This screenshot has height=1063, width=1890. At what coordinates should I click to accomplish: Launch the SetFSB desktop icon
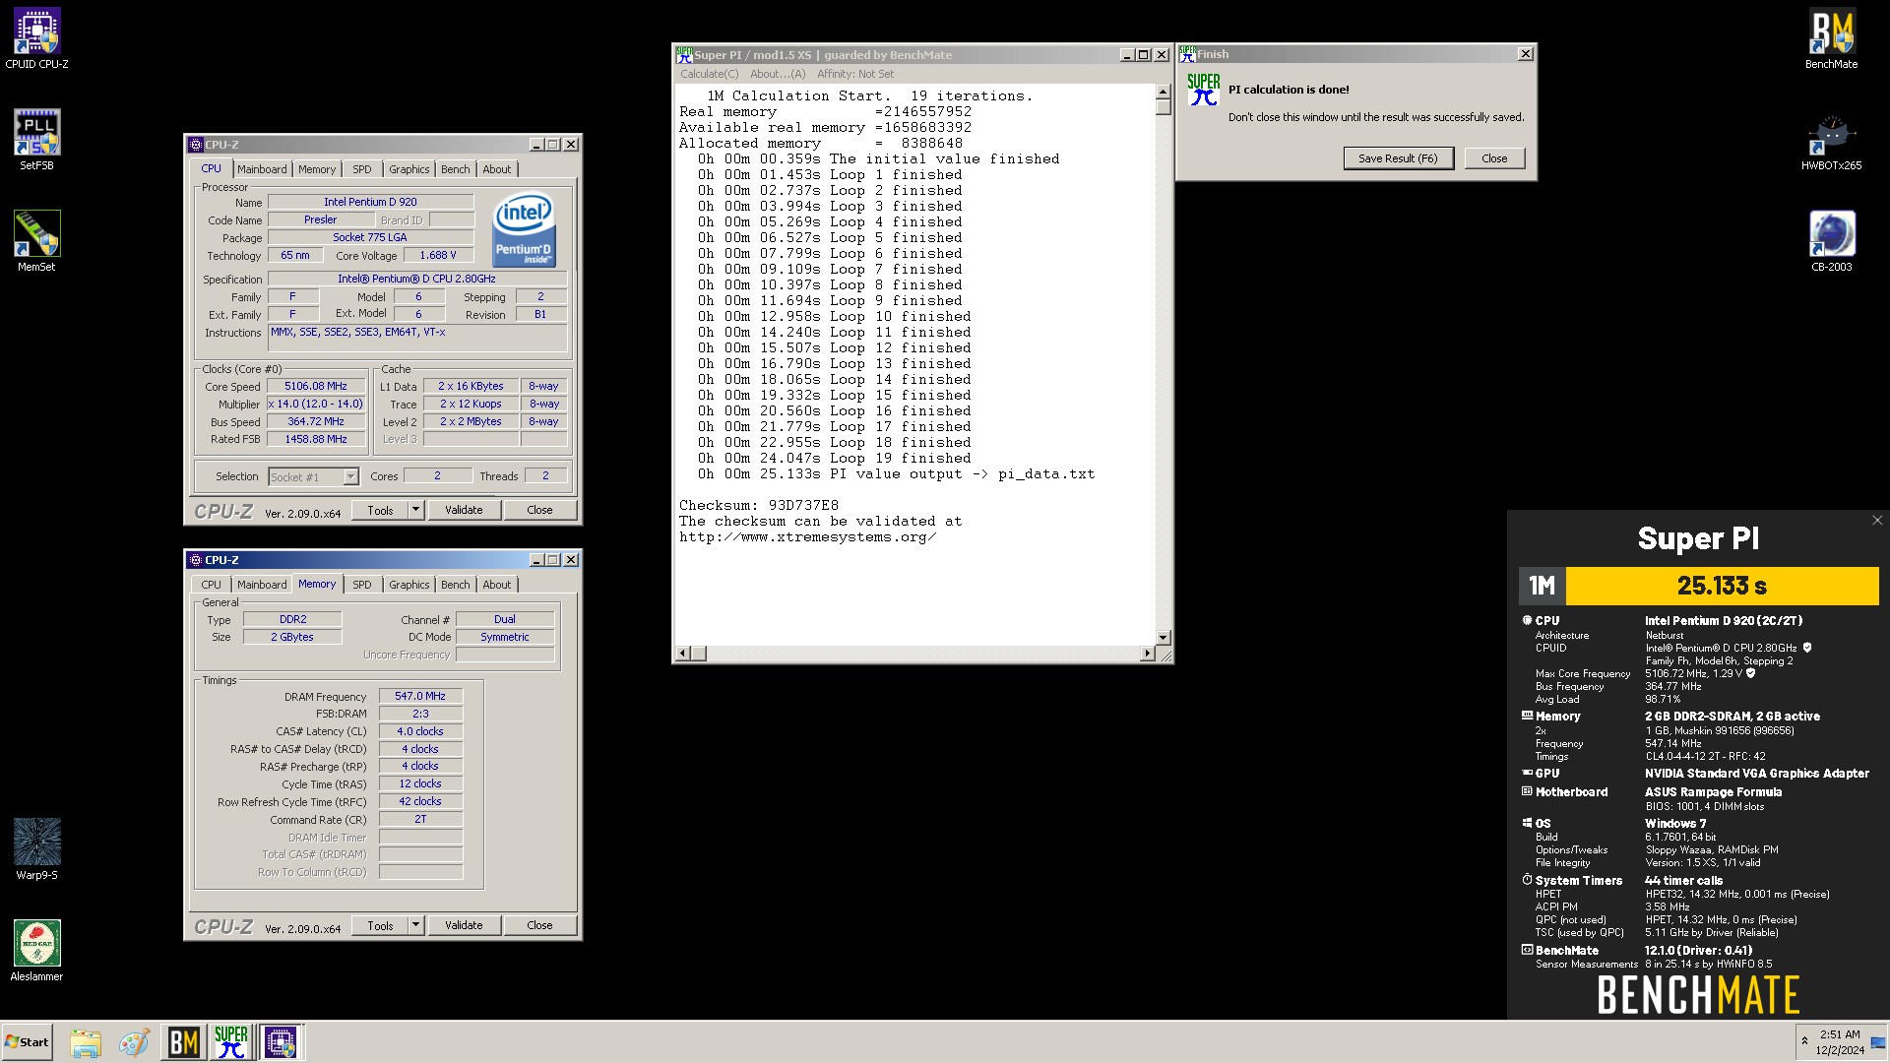[x=36, y=140]
